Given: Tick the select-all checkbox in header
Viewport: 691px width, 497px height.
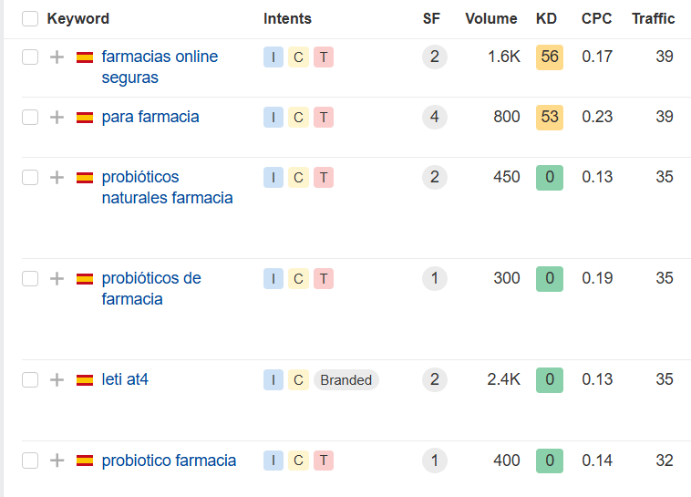Looking at the screenshot, I should (30, 19).
